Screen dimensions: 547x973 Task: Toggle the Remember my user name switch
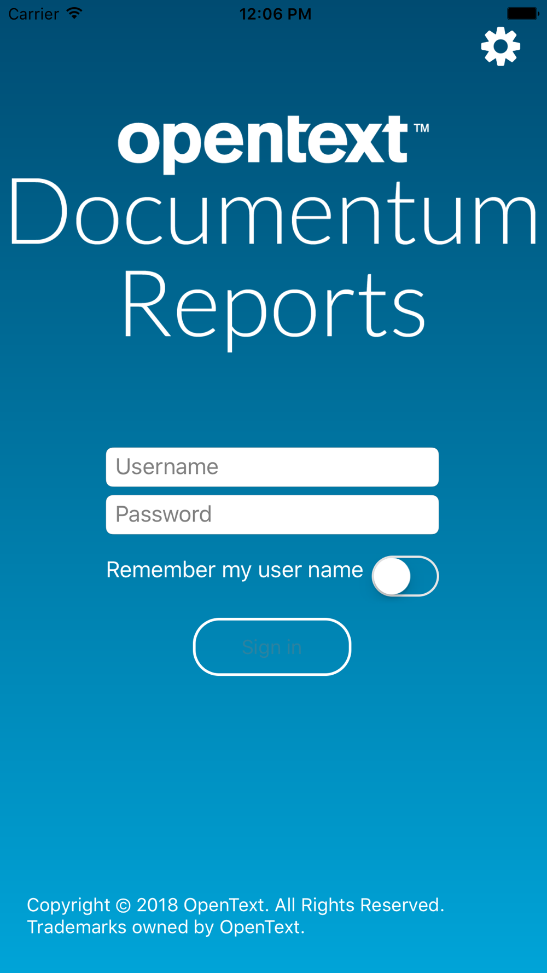click(405, 576)
